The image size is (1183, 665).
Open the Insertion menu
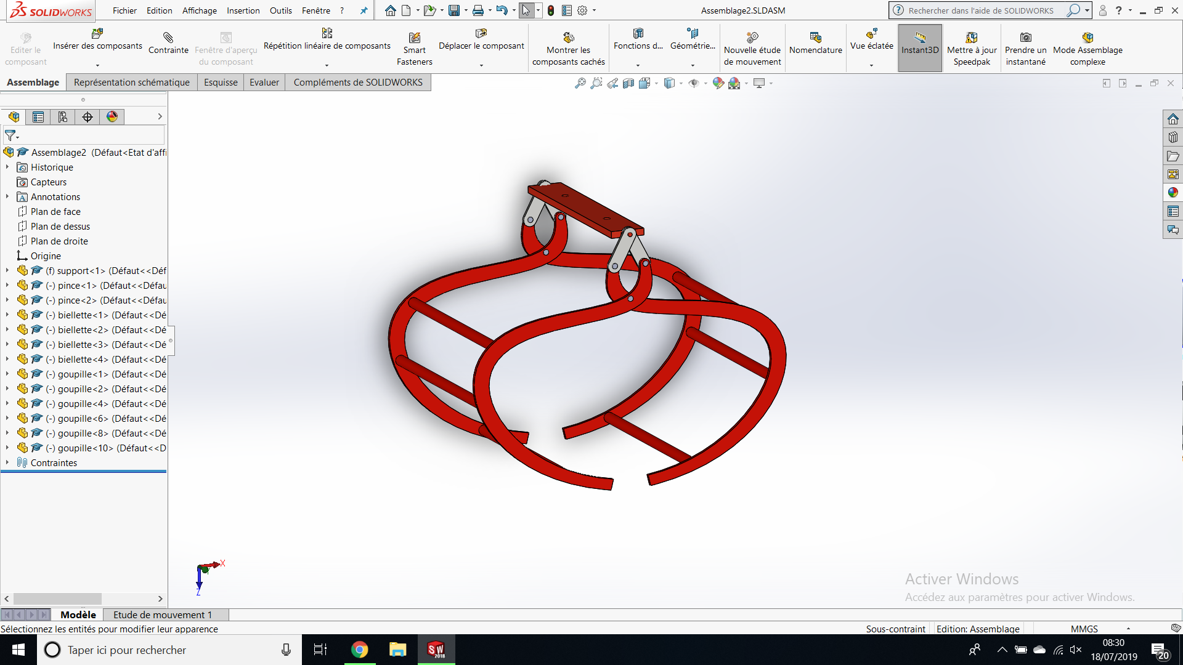tap(243, 10)
